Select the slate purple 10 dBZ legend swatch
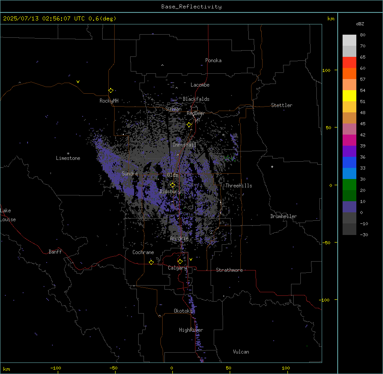 (349, 207)
